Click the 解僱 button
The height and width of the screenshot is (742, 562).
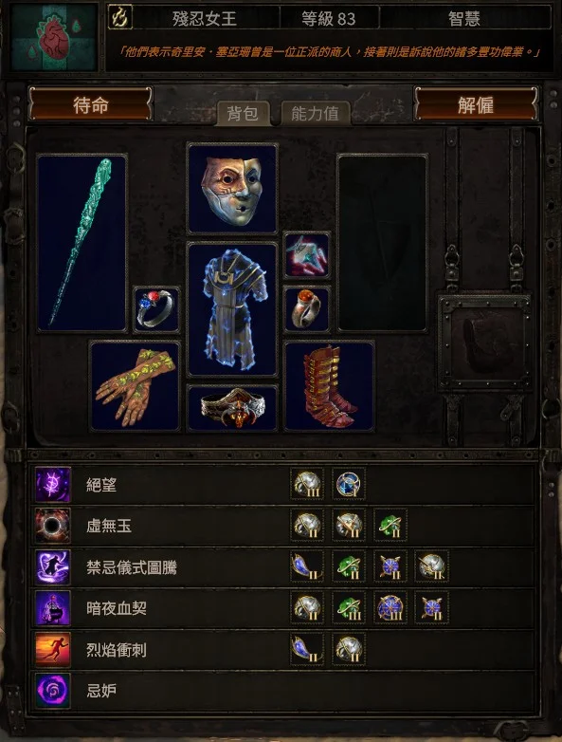pyautogui.click(x=476, y=104)
